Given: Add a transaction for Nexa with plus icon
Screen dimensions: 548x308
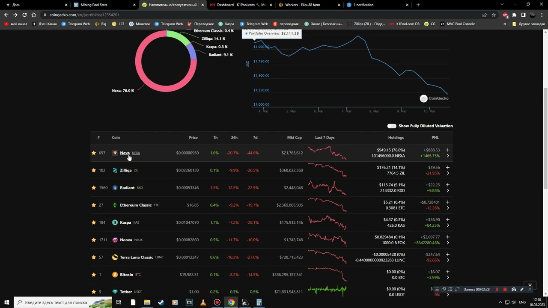Looking at the screenshot, I should coord(448,150).
